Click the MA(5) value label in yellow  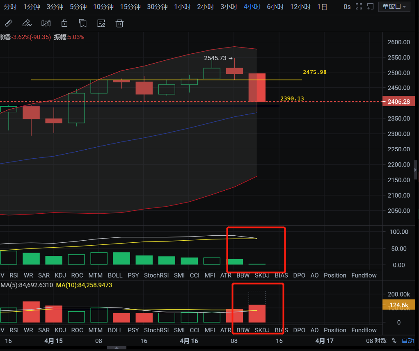point(26,285)
